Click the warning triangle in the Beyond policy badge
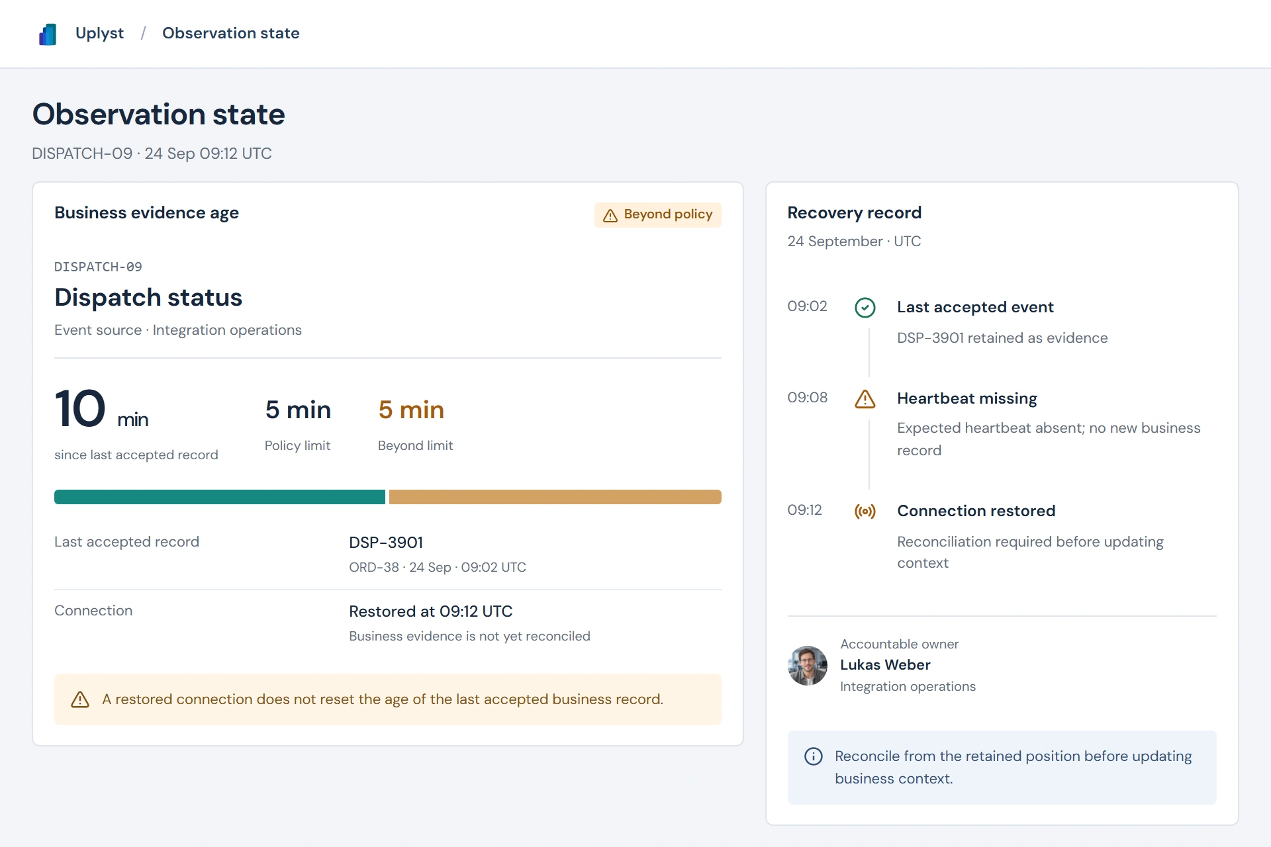 click(610, 215)
